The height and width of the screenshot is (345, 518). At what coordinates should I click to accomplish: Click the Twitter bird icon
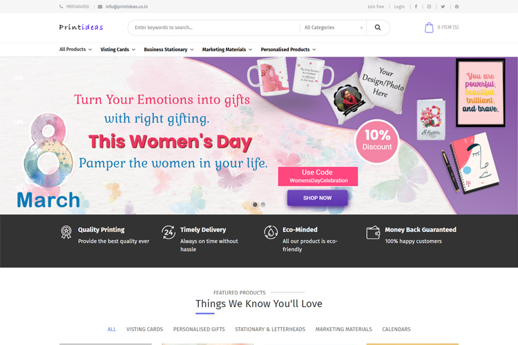[443, 6]
